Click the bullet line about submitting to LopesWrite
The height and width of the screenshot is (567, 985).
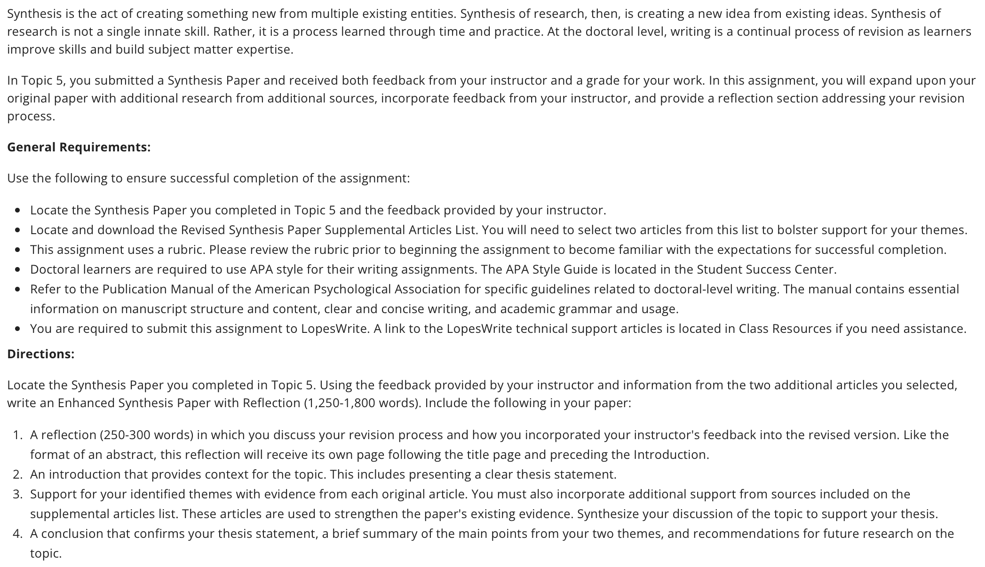(498, 329)
